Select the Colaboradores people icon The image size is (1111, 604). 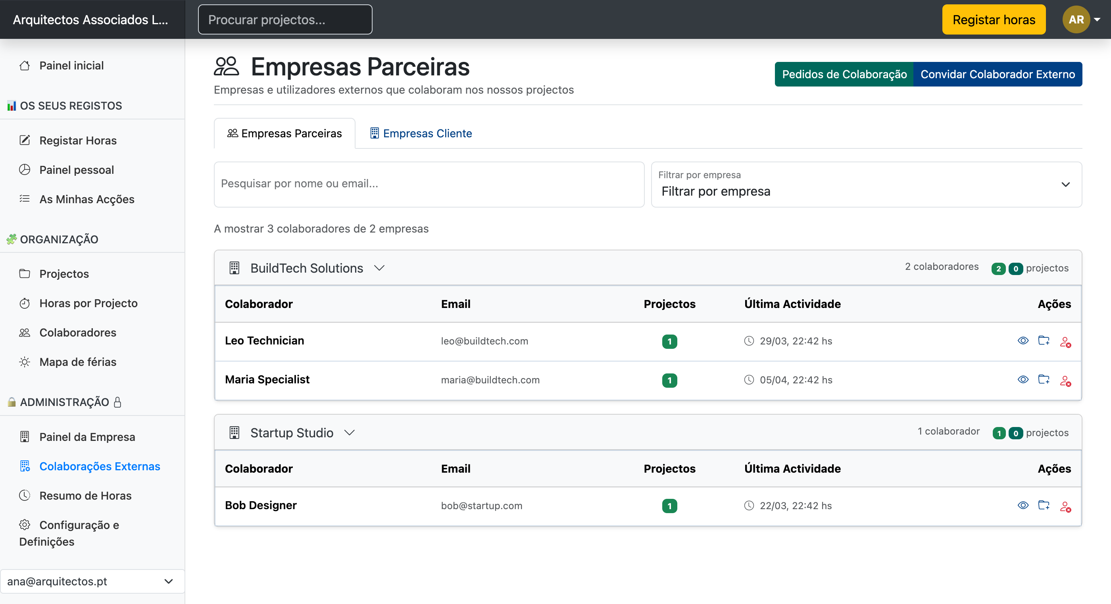pos(25,332)
